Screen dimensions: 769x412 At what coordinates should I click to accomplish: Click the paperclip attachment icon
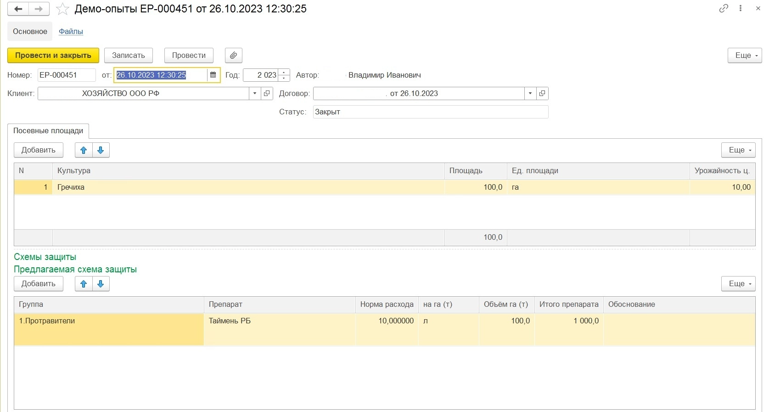tap(233, 56)
